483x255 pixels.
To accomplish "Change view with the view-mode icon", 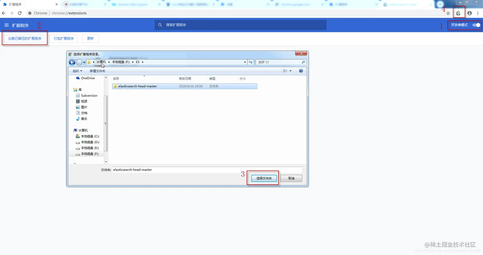I will click(285, 71).
